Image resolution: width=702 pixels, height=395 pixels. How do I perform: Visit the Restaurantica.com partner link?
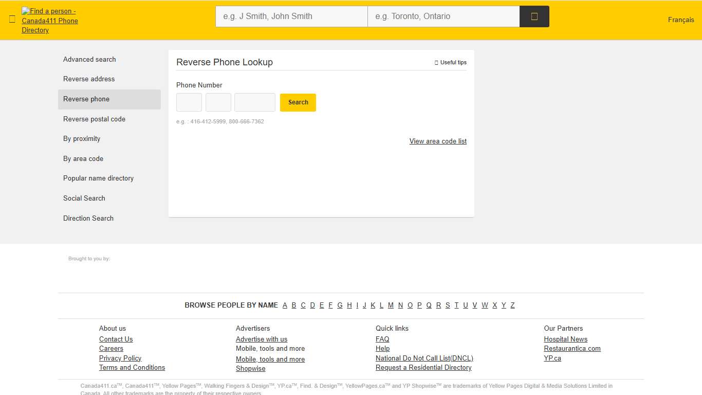572,348
